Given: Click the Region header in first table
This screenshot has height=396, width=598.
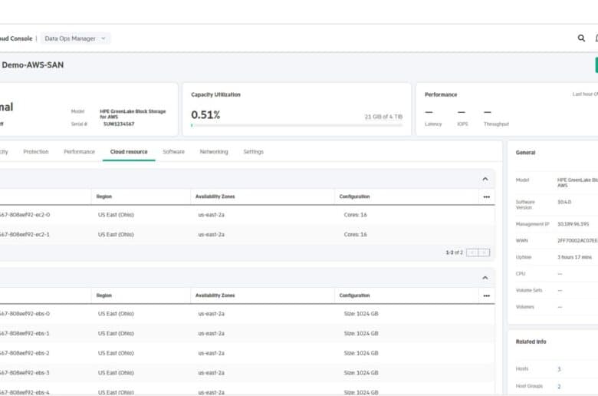Looking at the screenshot, I should coord(104,196).
